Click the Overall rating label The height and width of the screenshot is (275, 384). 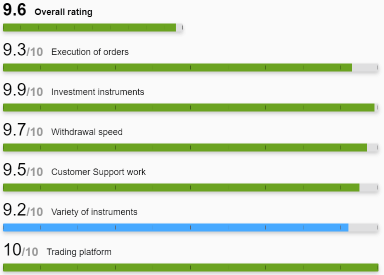click(x=64, y=11)
